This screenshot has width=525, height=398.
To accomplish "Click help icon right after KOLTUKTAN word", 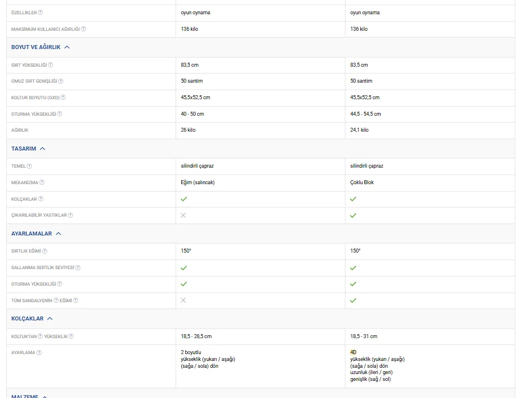I will tap(40, 336).
